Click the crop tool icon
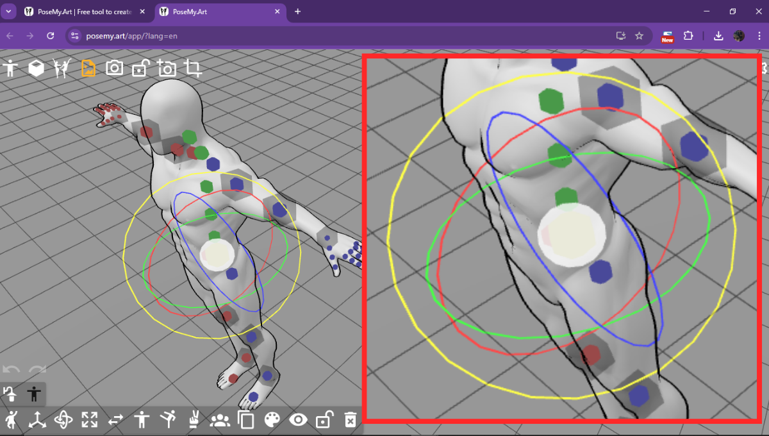The image size is (769, 436). (x=194, y=68)
